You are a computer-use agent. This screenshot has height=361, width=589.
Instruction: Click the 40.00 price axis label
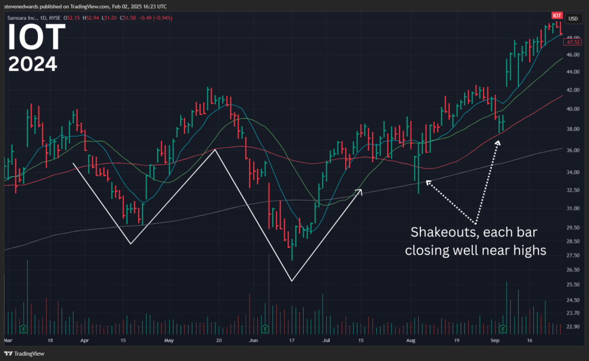click(x=573, y=109)
